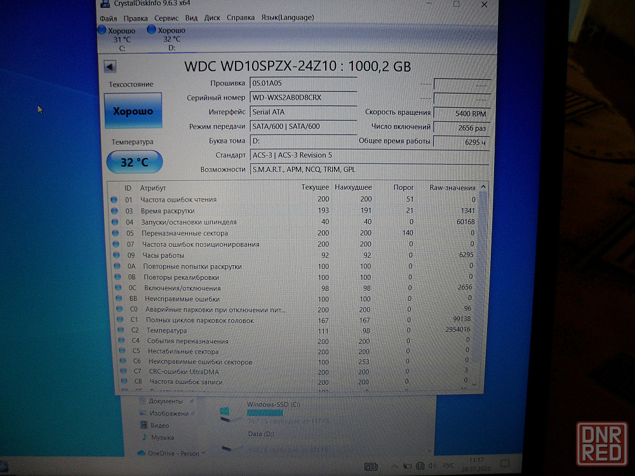Viewport: 635px width, 476px height.
Task: Select disk C: tab with 31 °C
Action: (x=118, y=39)
